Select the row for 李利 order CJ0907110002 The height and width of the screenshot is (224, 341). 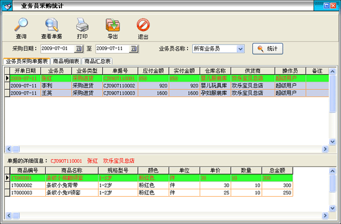[x=167, y=86]
